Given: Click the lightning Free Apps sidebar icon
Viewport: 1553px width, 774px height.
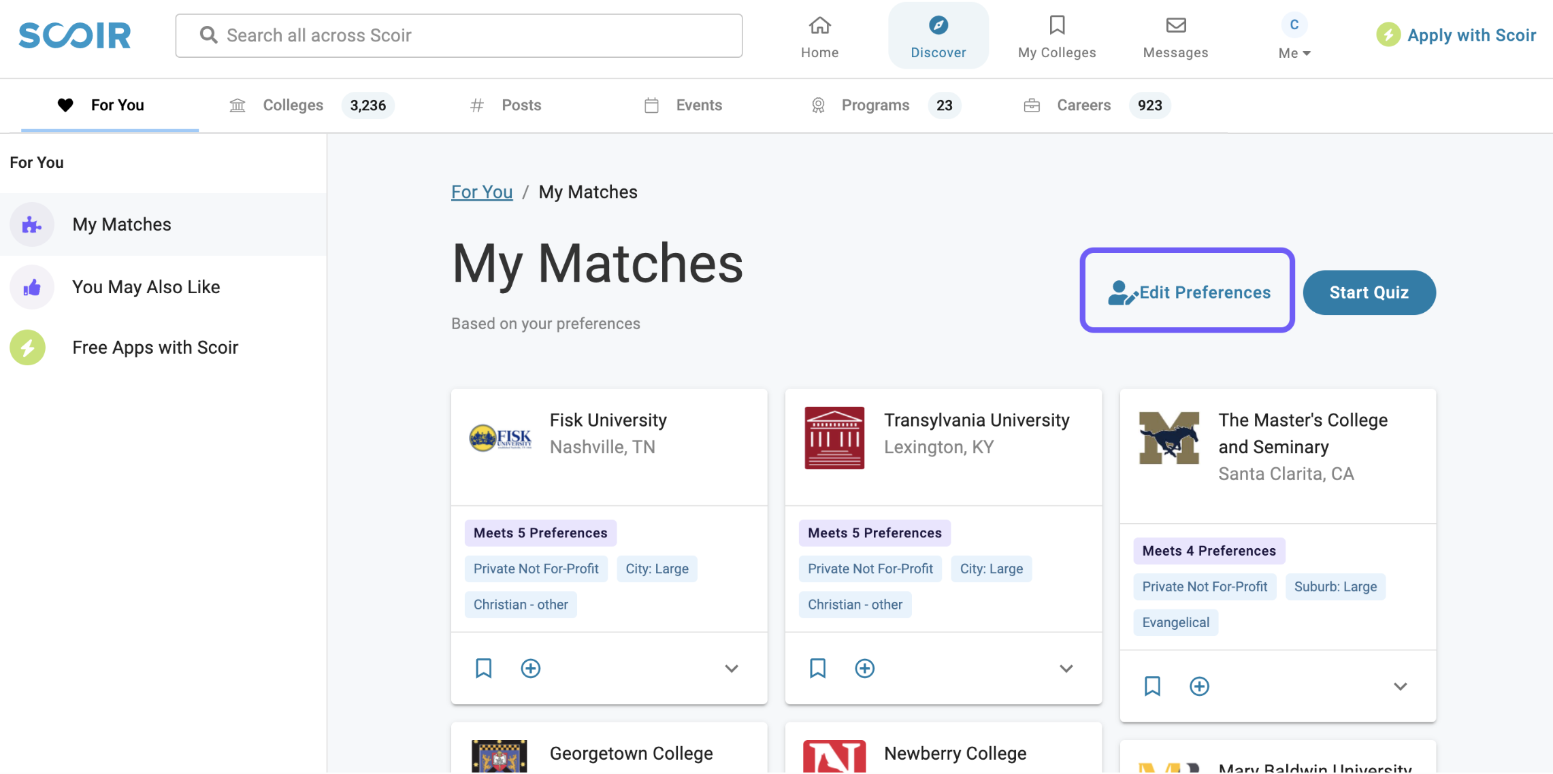Looking at the screenshot, I should click(27, 348).
